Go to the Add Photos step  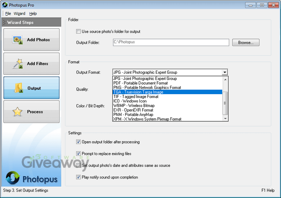[31, 40]
